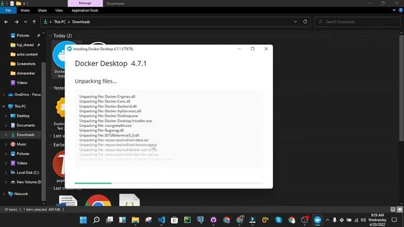Launch Visual Studio Code from taskbar
The height and width of the screenshot is (227, 404).
coord(162,220)
